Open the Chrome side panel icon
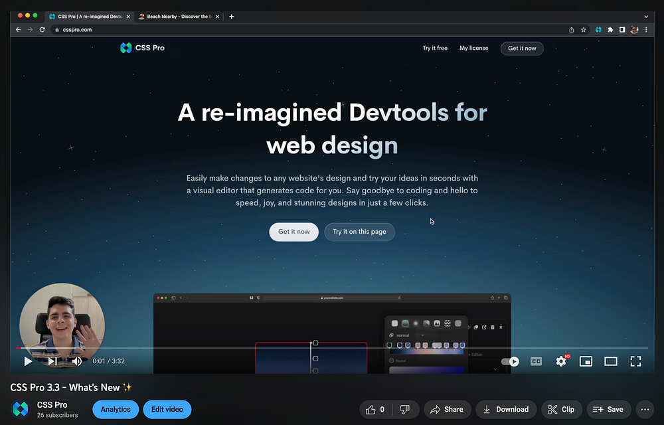The image size is (664, 425). pyautogui.click(x=622, y=30)
